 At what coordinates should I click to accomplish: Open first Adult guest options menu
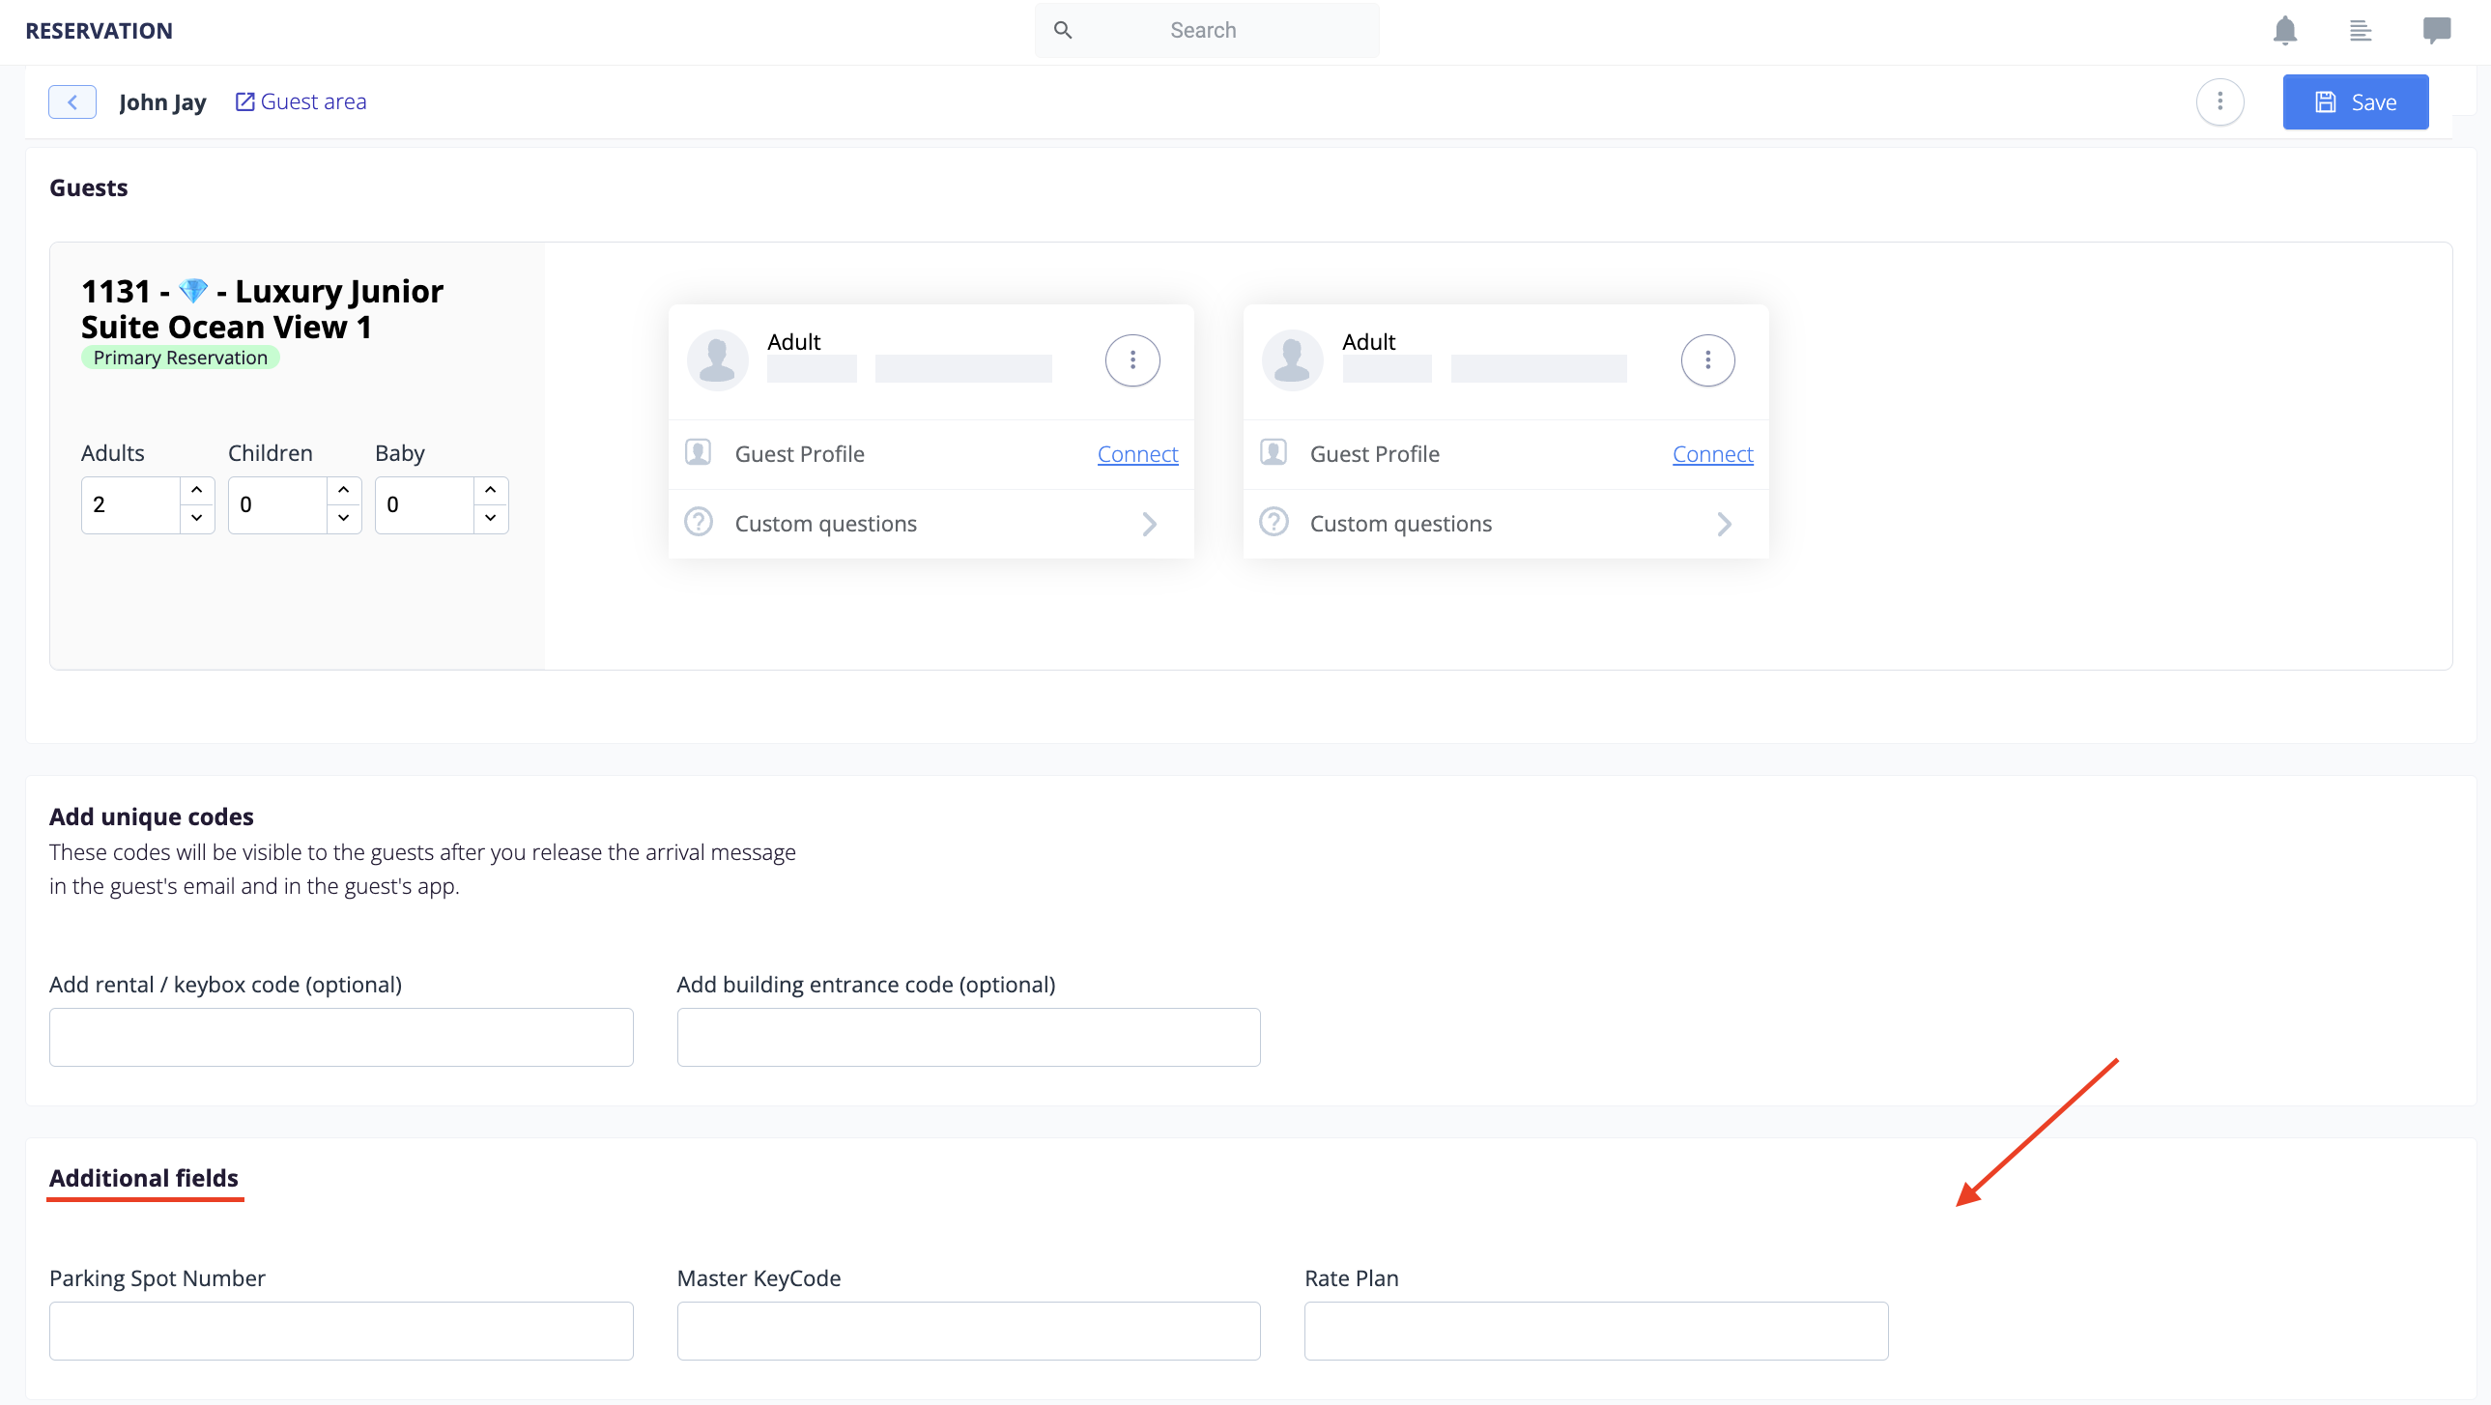(x=1132, y=360)
